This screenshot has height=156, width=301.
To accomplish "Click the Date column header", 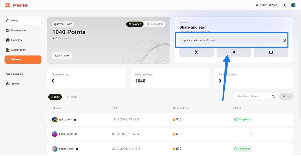I will pyautogui.click(x=116, y=108).
